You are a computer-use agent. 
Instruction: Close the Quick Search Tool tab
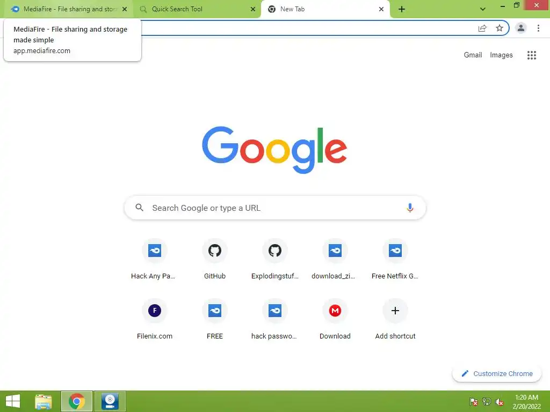pos(253,9)
